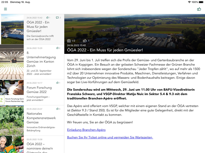Image resolution: width=205 pixels, height=153 pixels.
Task: Open the hamburger menu
Action: pyautogui.click(x=5, y=9)
